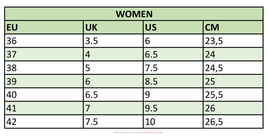269x137 pixels.
Task: Click US size 6.5 cell
Action: coord(173,54)
